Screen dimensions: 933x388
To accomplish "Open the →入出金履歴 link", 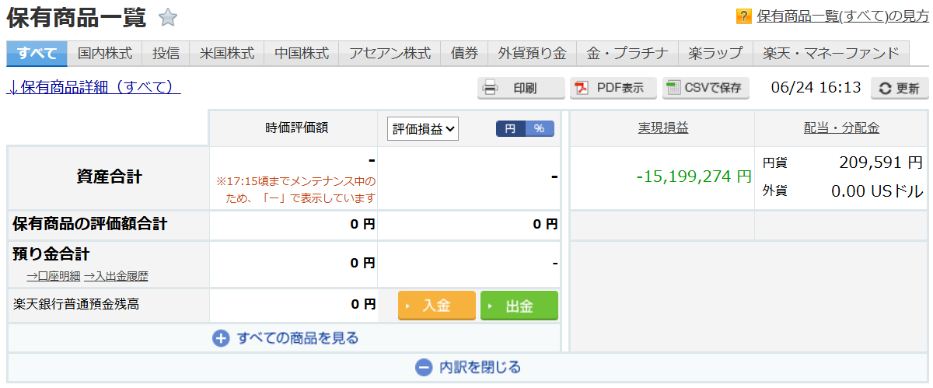I will tap(116, 275).
